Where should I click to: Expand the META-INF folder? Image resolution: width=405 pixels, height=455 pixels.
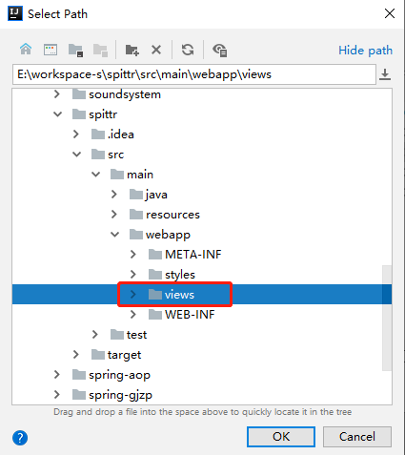133,255
